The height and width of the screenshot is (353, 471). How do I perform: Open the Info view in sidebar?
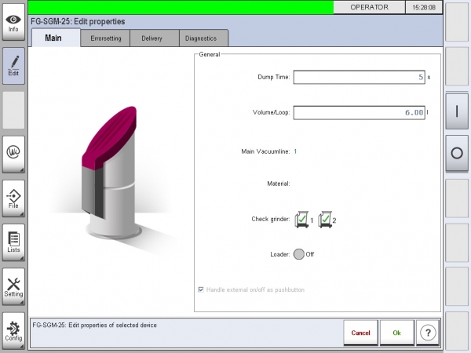click(x=13, y=21)
